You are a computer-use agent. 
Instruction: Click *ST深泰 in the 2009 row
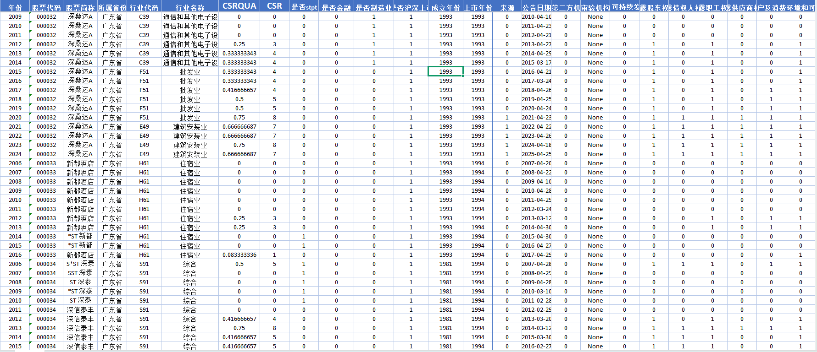(x=80, y=291)
